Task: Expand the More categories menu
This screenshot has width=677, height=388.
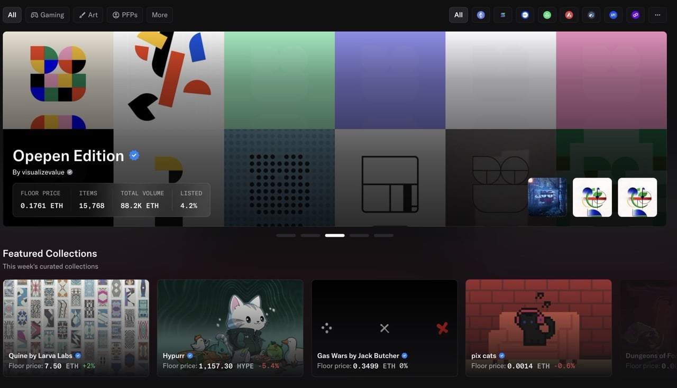Action: [159, 15]
